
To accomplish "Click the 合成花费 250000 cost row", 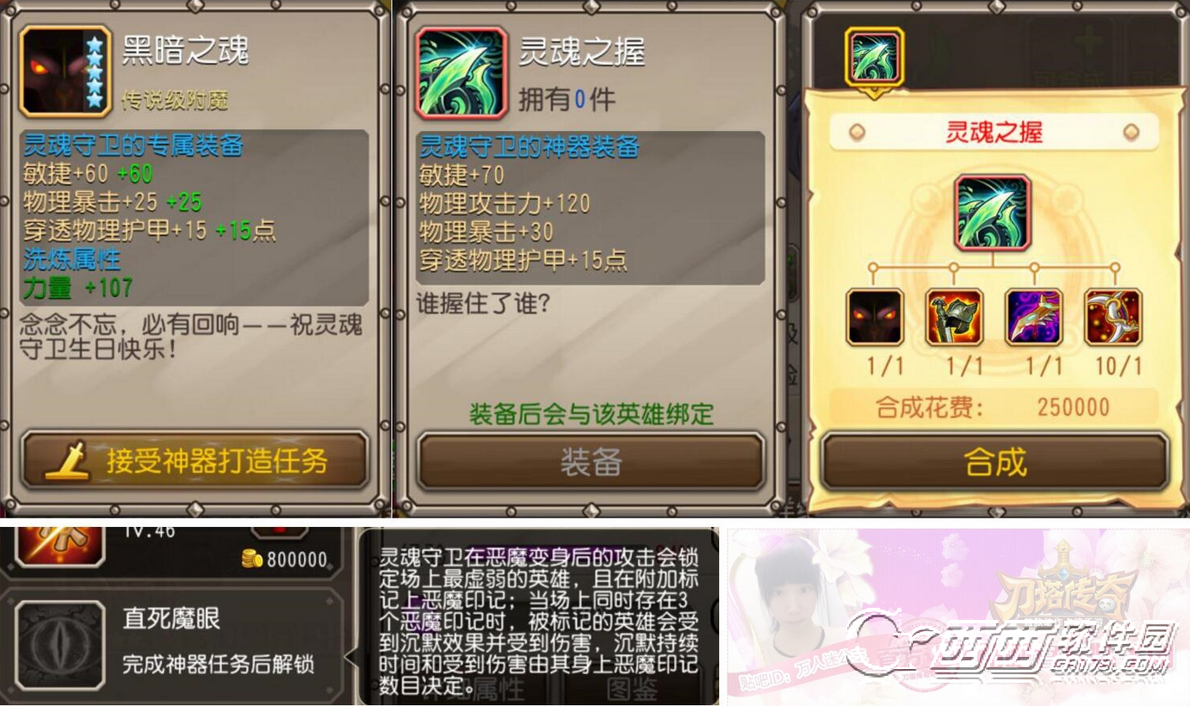I will pos(994,406).
